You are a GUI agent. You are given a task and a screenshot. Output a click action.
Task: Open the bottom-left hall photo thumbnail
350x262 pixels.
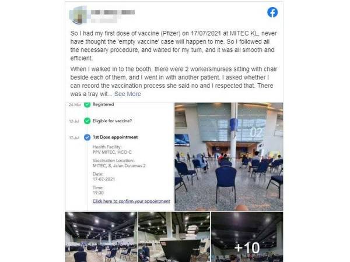tap(101, 237)
